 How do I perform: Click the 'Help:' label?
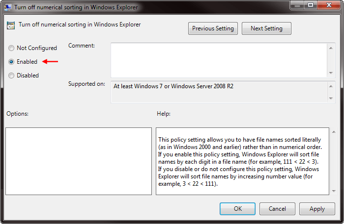tap(164, 114)
